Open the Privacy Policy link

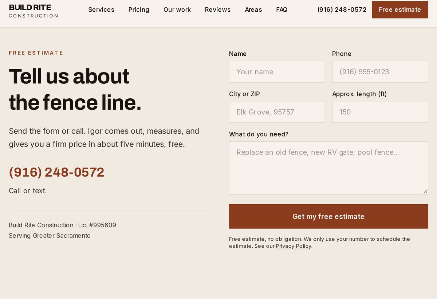pyautogui.click(x=294, y=246)
